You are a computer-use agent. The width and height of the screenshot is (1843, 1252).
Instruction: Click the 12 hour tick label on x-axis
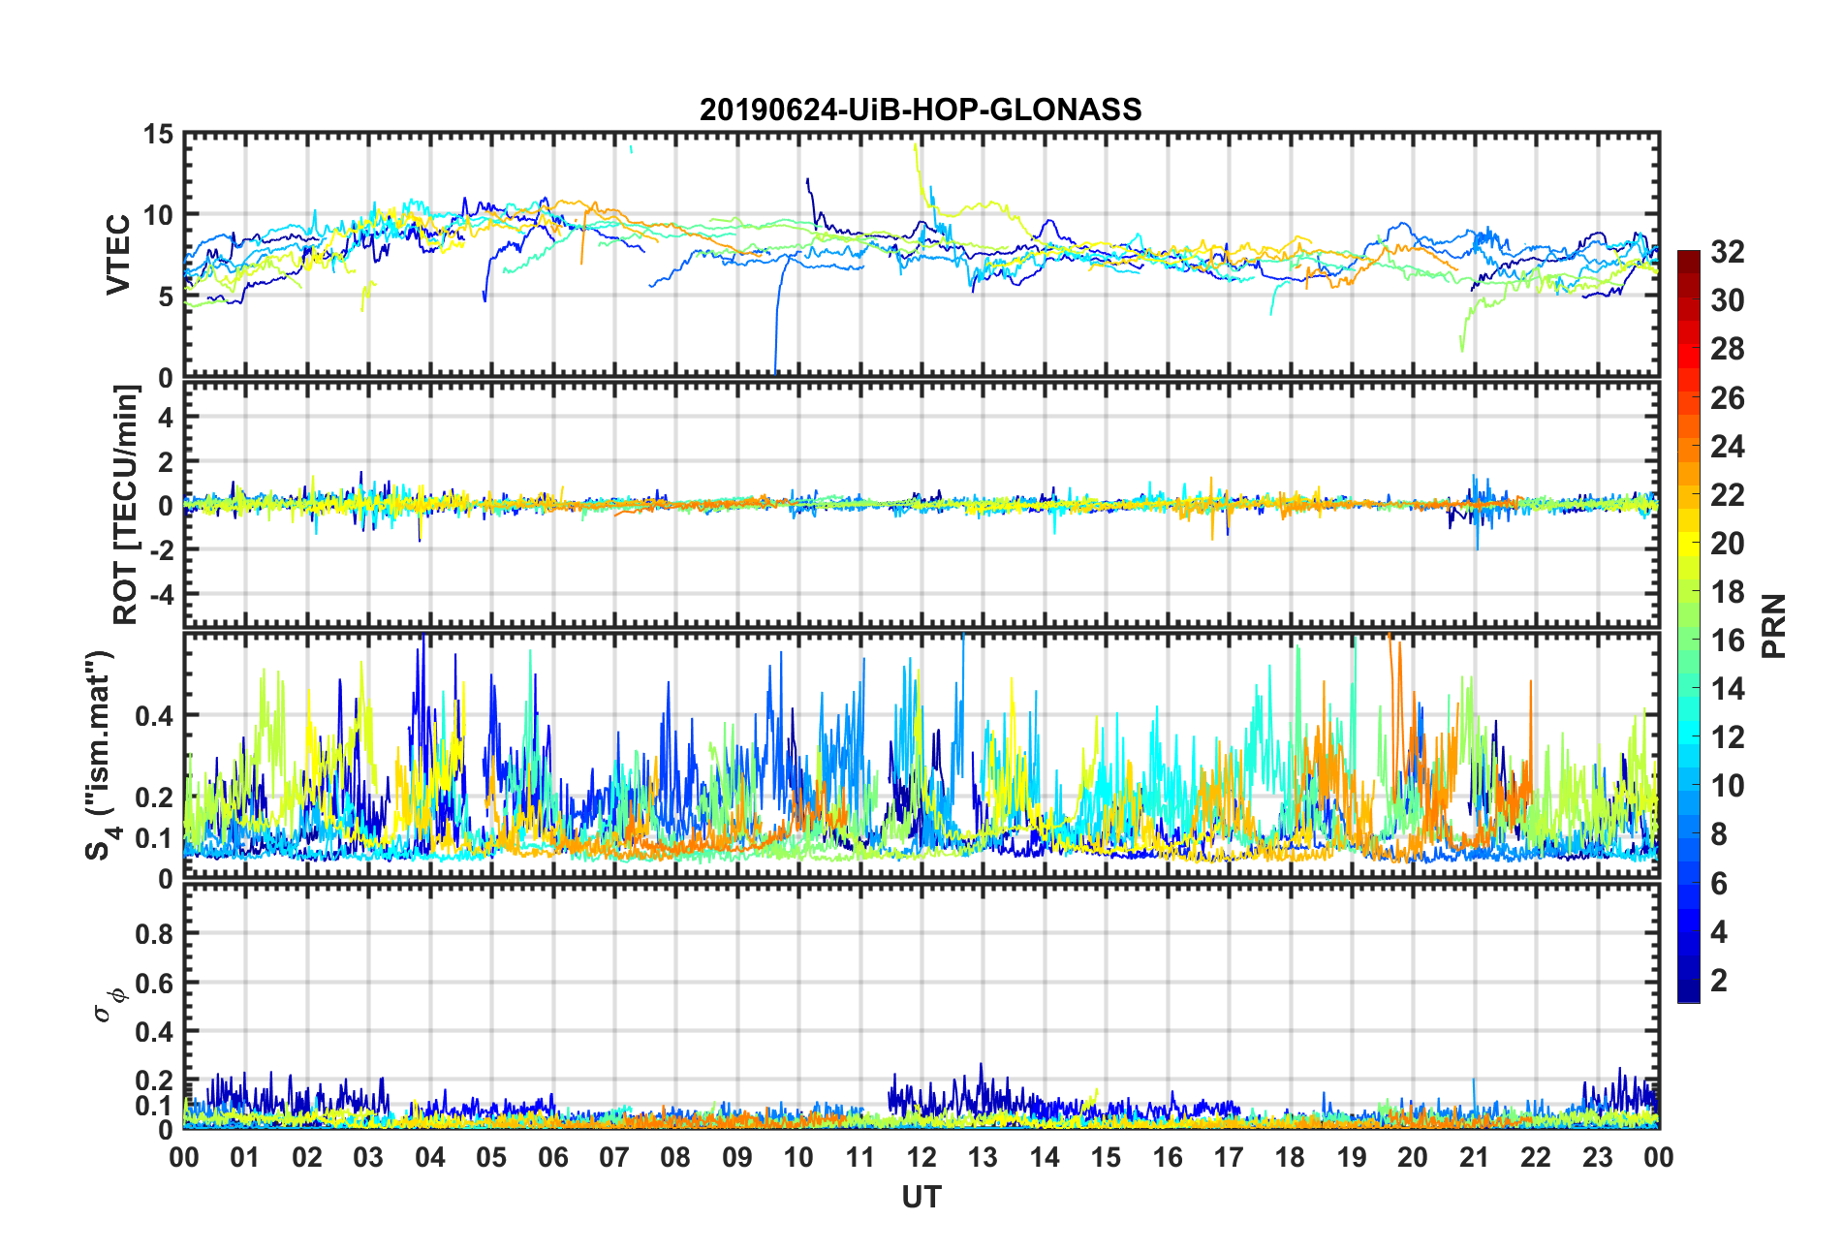tap(921, 1157)
